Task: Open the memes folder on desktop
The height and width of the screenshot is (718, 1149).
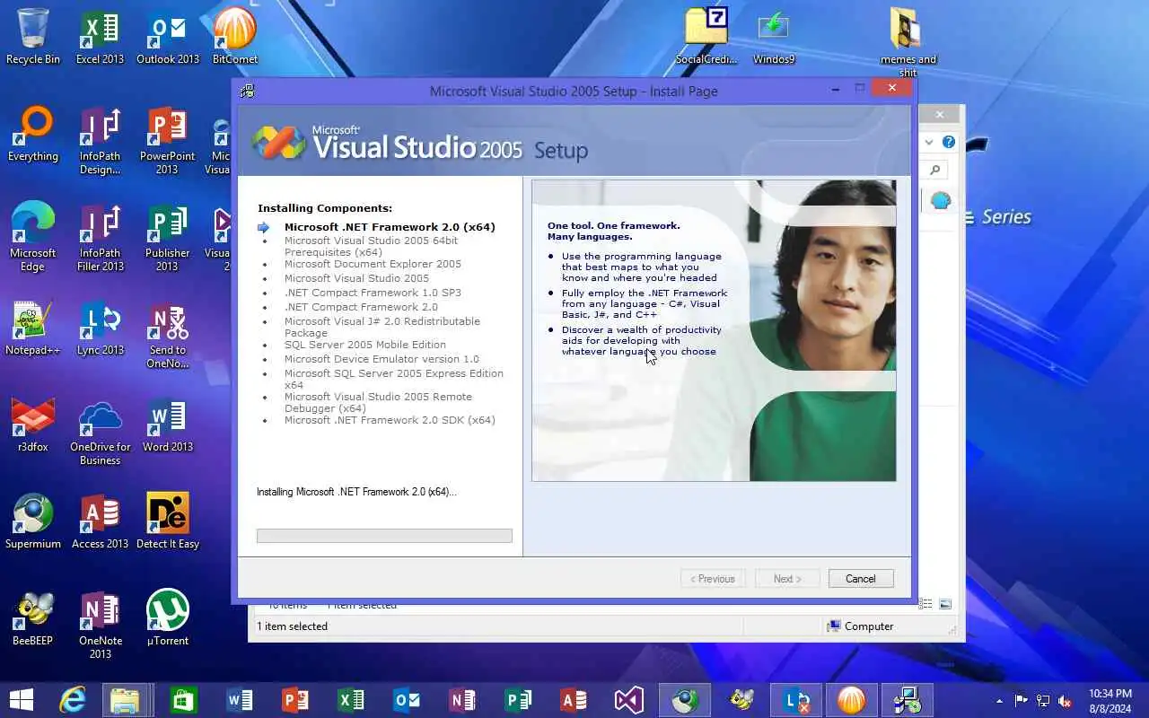Action: pyautogui.click(x=908, y=41)
